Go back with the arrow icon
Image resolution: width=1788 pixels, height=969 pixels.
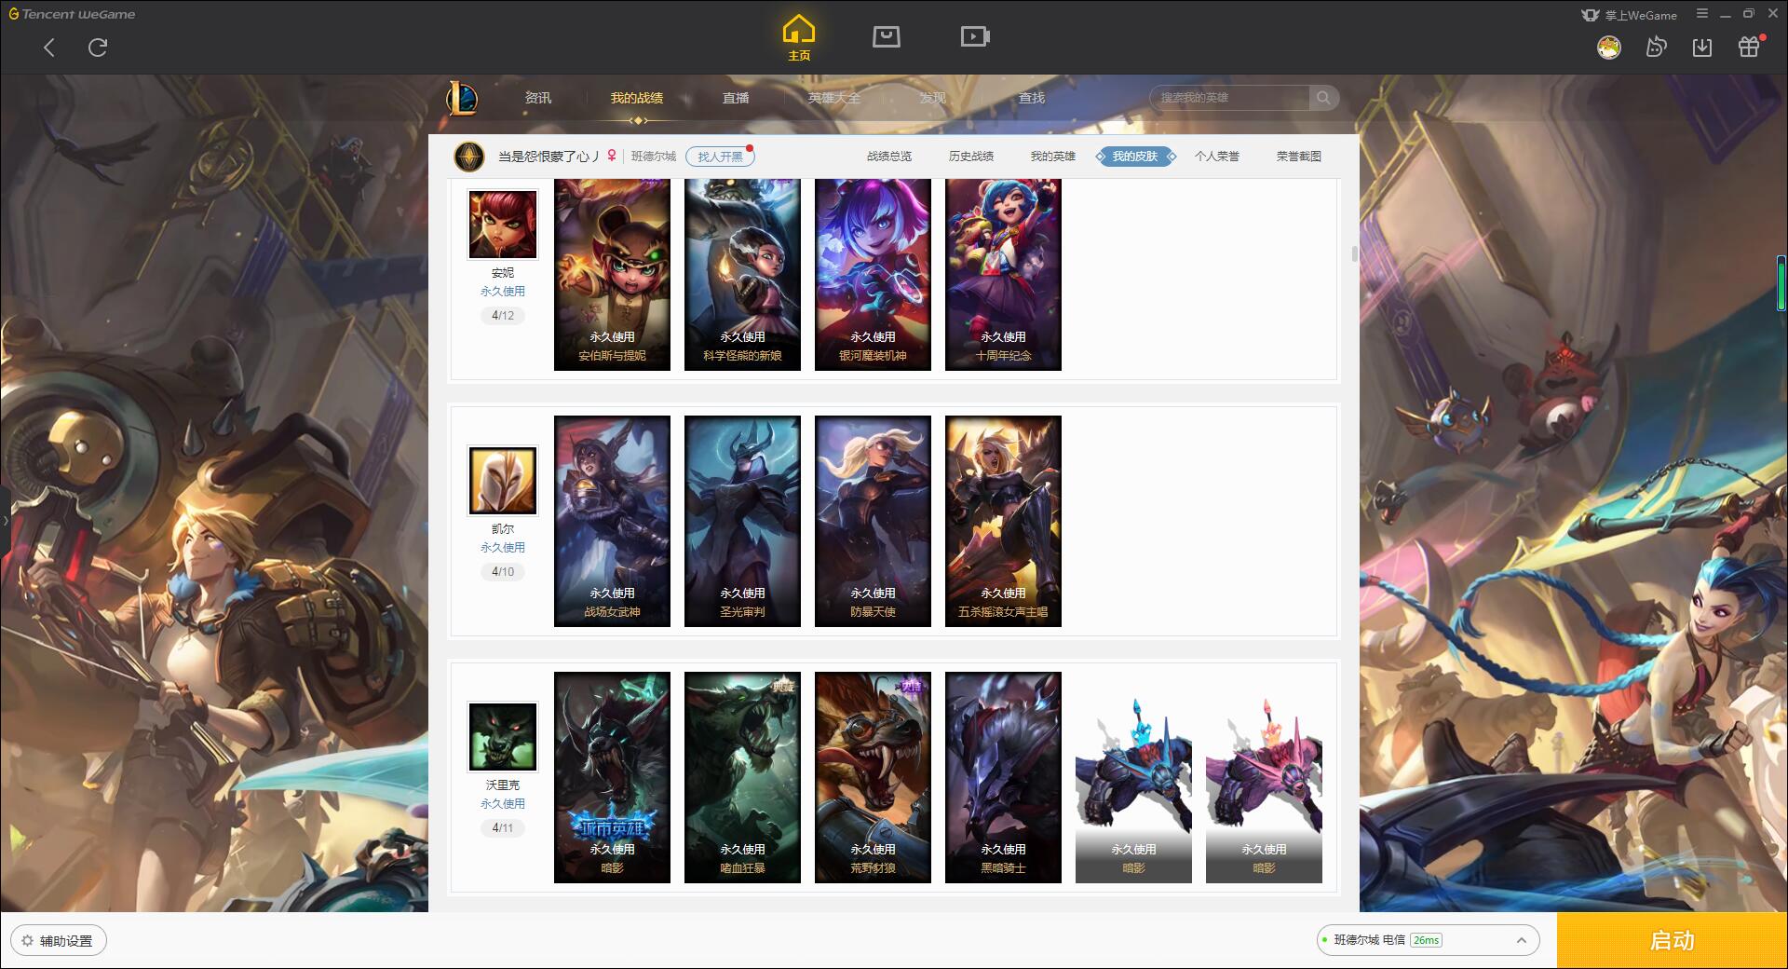click(x=49, y=48)
